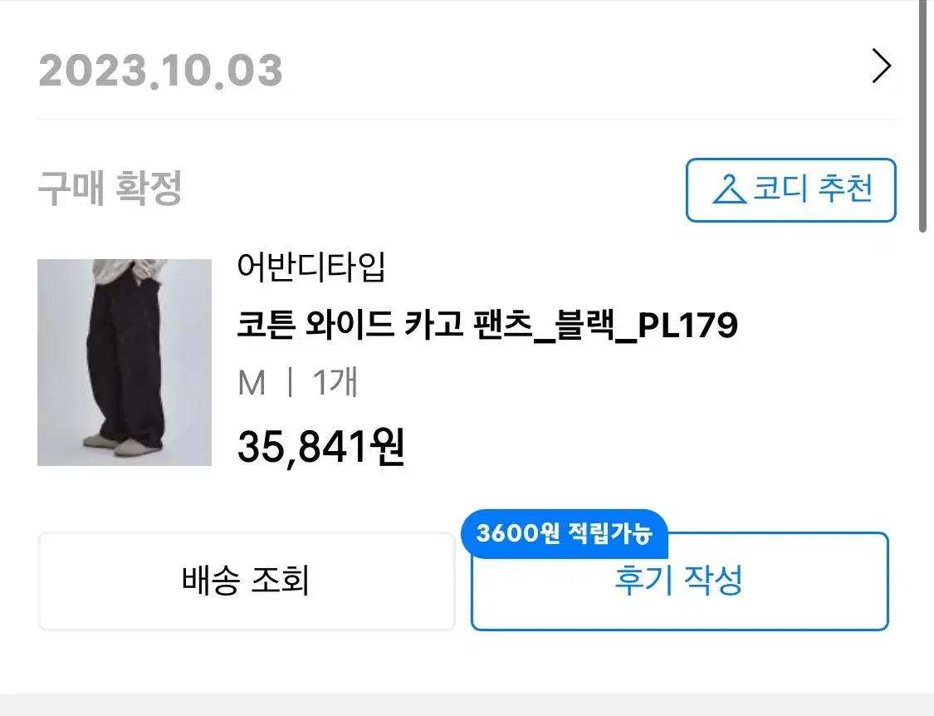Tap the 구매 확정 status label

(110, 188)
